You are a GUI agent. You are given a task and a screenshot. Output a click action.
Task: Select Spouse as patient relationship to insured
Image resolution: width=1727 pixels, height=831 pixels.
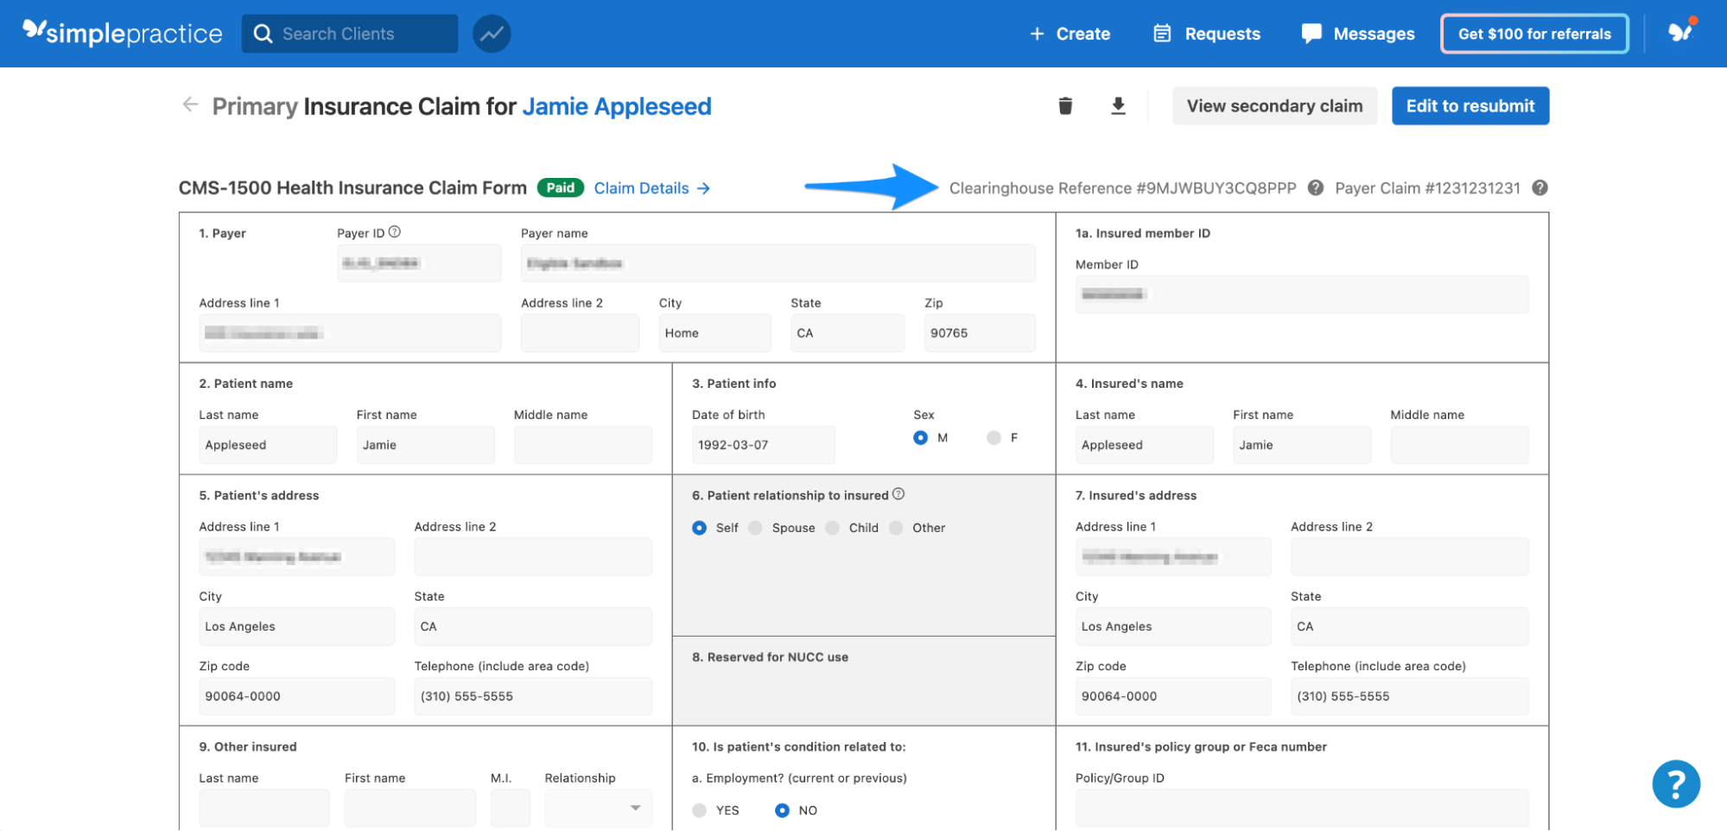754,527
